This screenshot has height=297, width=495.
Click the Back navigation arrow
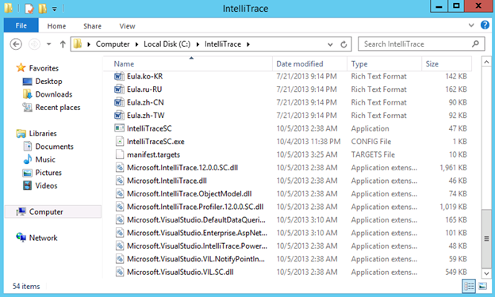coord(16,44)
